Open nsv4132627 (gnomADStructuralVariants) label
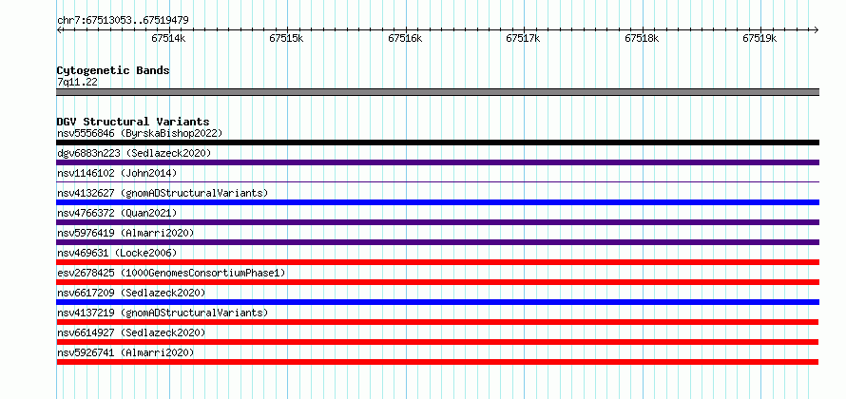 163,193
